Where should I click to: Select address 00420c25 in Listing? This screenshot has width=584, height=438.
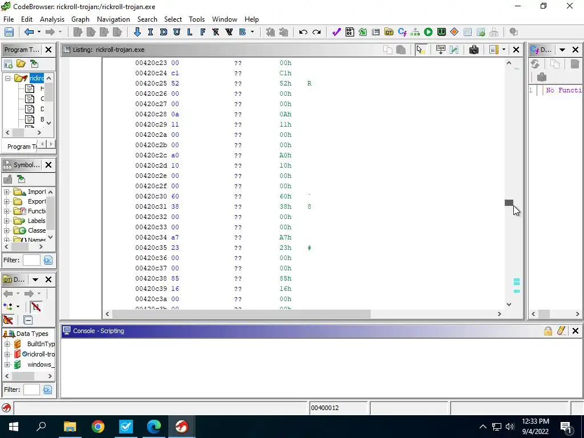[151, 83]
